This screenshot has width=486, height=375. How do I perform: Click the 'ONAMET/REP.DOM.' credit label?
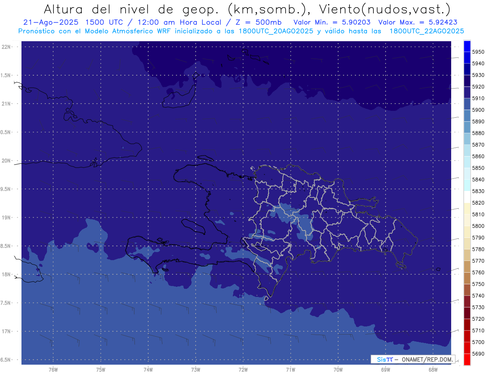point(427,359)
